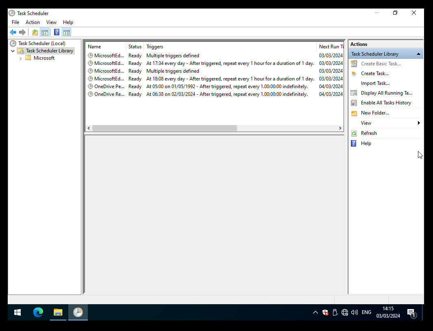Collapse the Task Scheduler Library actions section
The width and height of the screenshot is (433, 331).
click(x=418, y=54)
